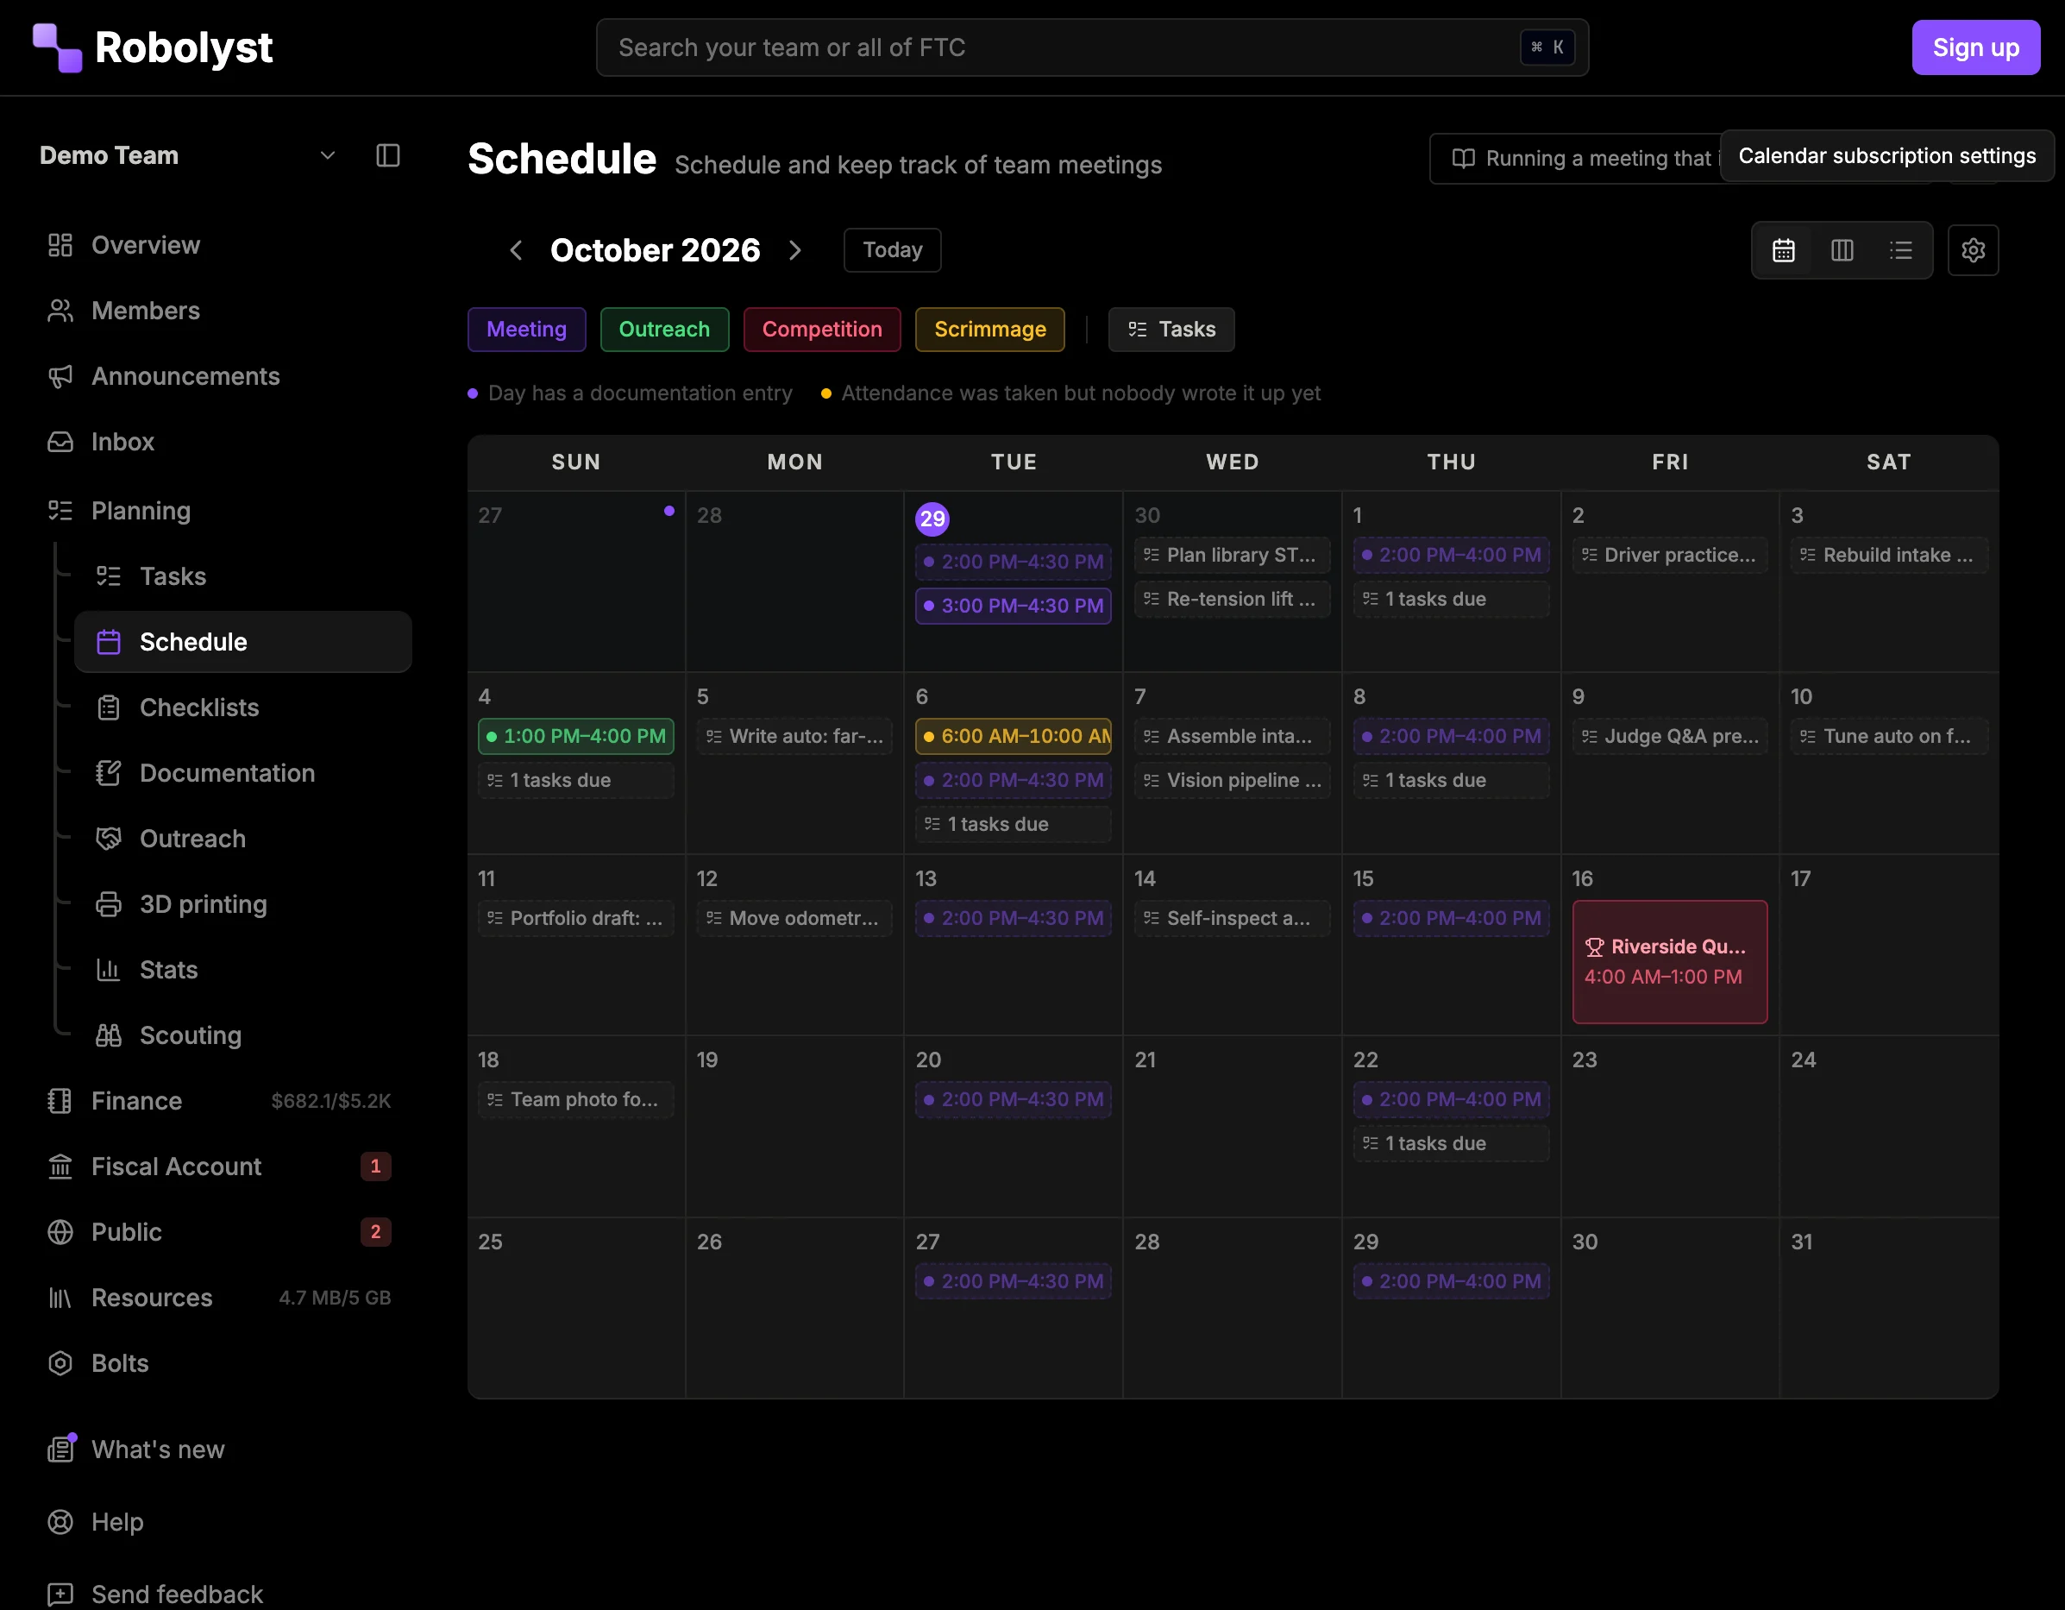Open Stats section

pyautogui.click(x=243, y=970)
